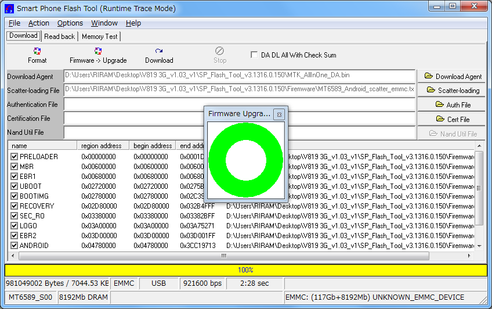This screenshot has height=309, width=492.
Task: Click the Download Agent path field
Action: click(240, 76)
